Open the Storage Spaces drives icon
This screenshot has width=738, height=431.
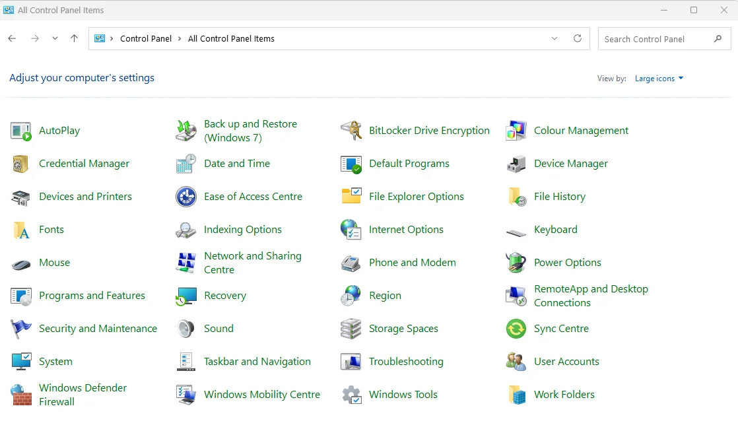(351, 329)
